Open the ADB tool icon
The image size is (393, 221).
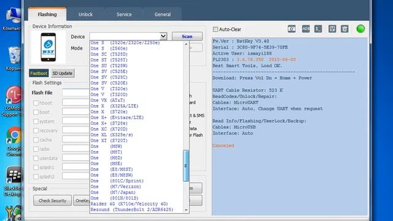click(306, 29)
